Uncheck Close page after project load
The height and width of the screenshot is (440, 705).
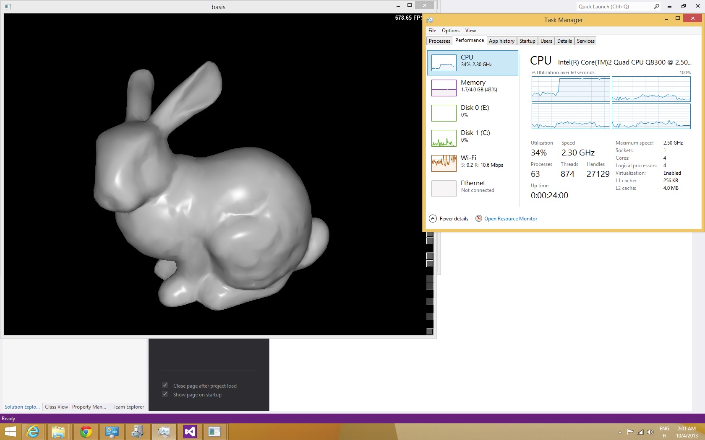click(165, 386)
